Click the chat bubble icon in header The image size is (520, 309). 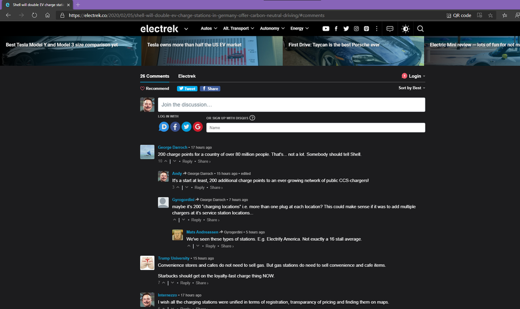[390, 29]
